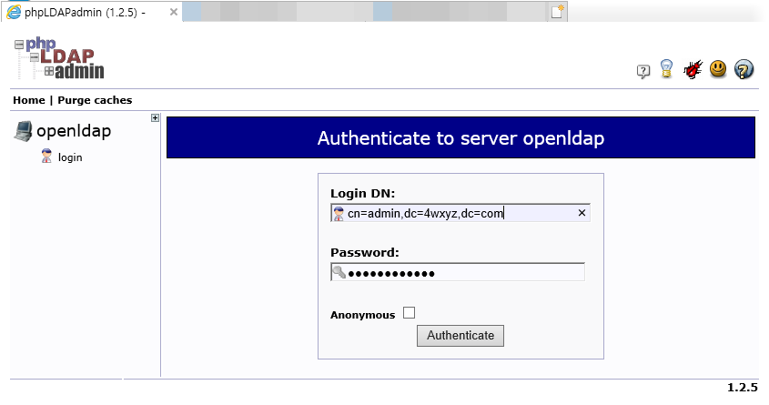Close the phpLDAPadmin browser tab
769x405 pixels.
point(174,12)
